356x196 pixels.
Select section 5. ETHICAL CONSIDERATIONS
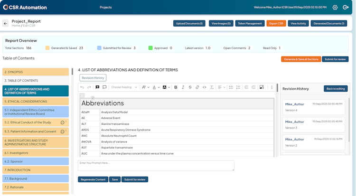(x=36, y=102)
